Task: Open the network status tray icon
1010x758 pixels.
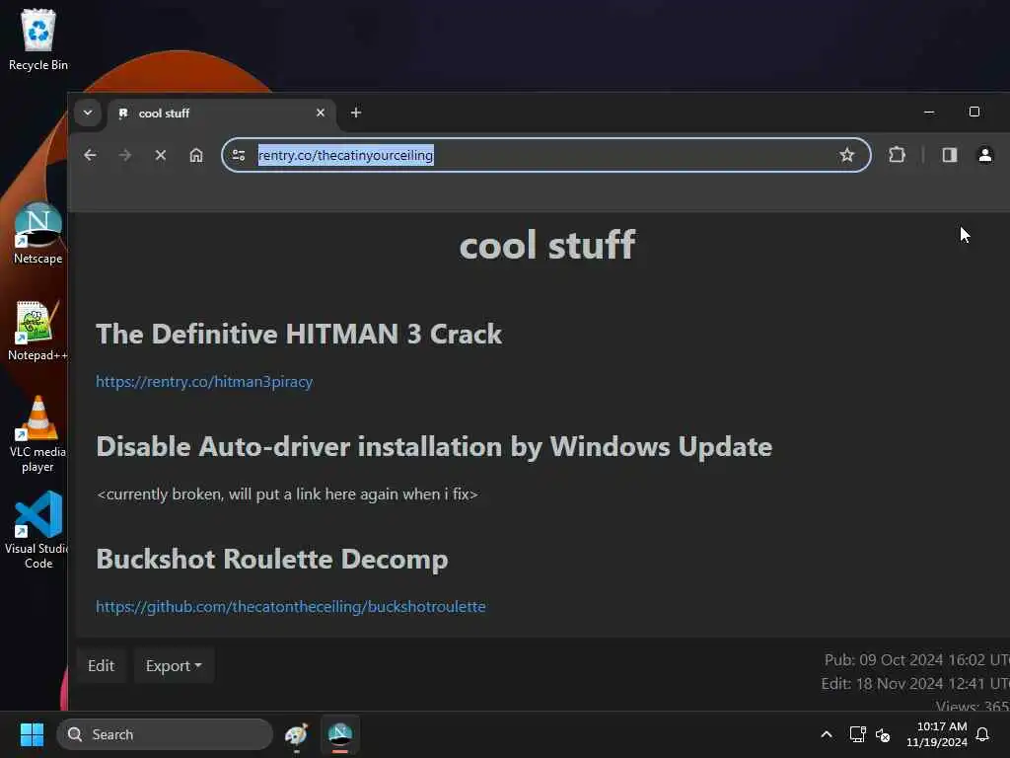Action: [857, 734]
